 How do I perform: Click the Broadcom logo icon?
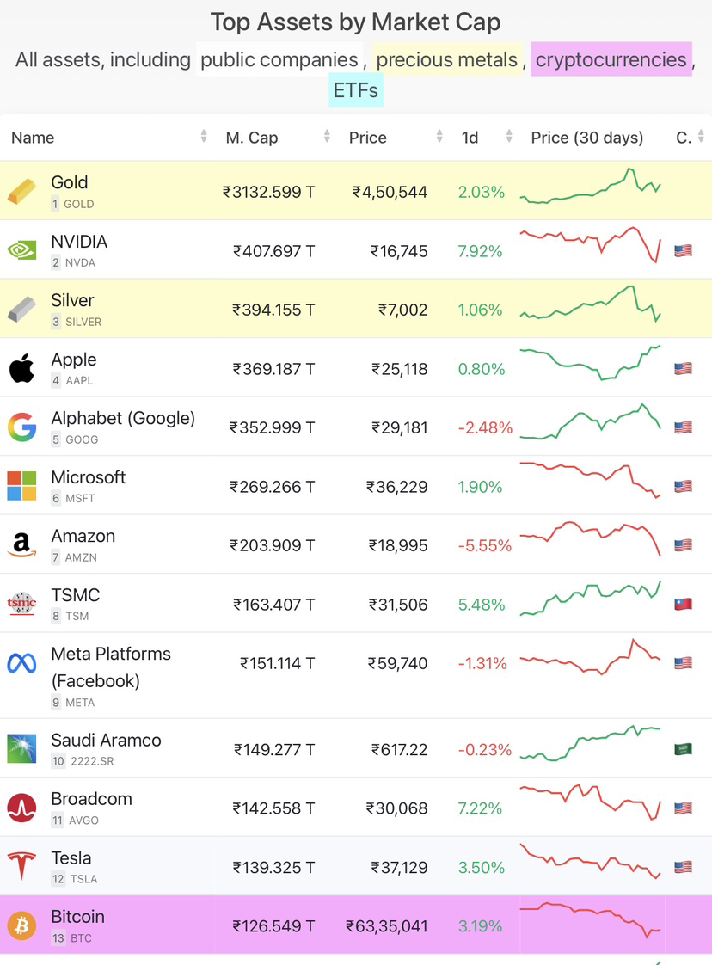point(22,808)
